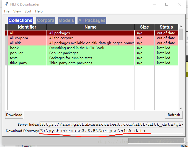Click the scrollbar up arrow of the table
188x147 pixels.
click(x=181, y=26)
